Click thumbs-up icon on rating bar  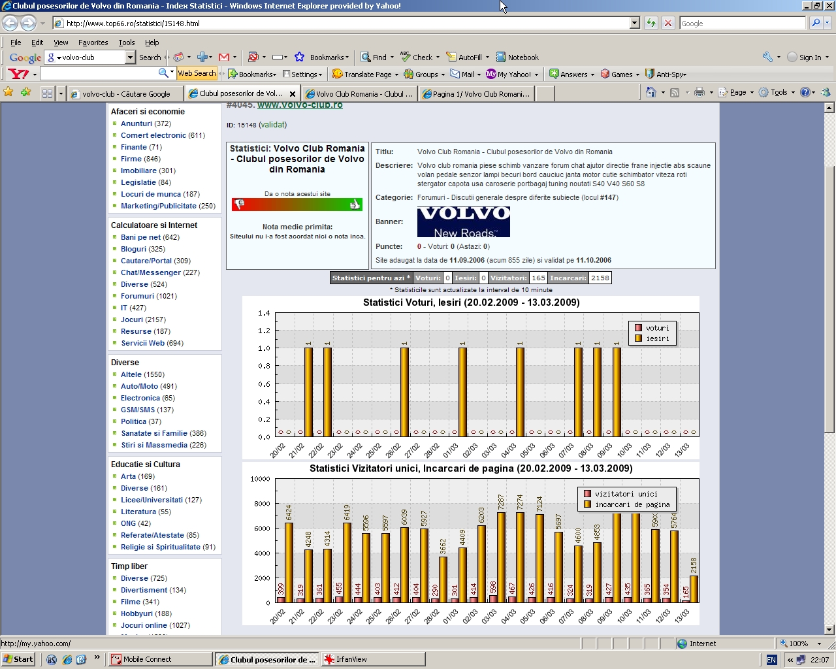(x=355, y=204)
